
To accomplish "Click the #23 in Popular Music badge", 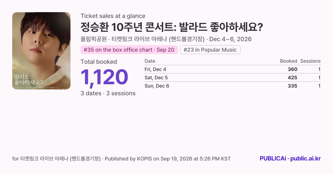I will [210, 50].
